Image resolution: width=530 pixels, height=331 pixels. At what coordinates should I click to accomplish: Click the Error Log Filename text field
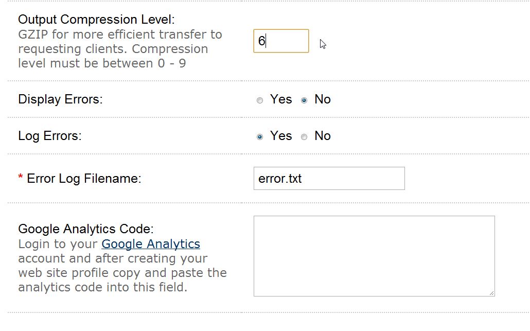pyautogui.click(x=329, y=179)
